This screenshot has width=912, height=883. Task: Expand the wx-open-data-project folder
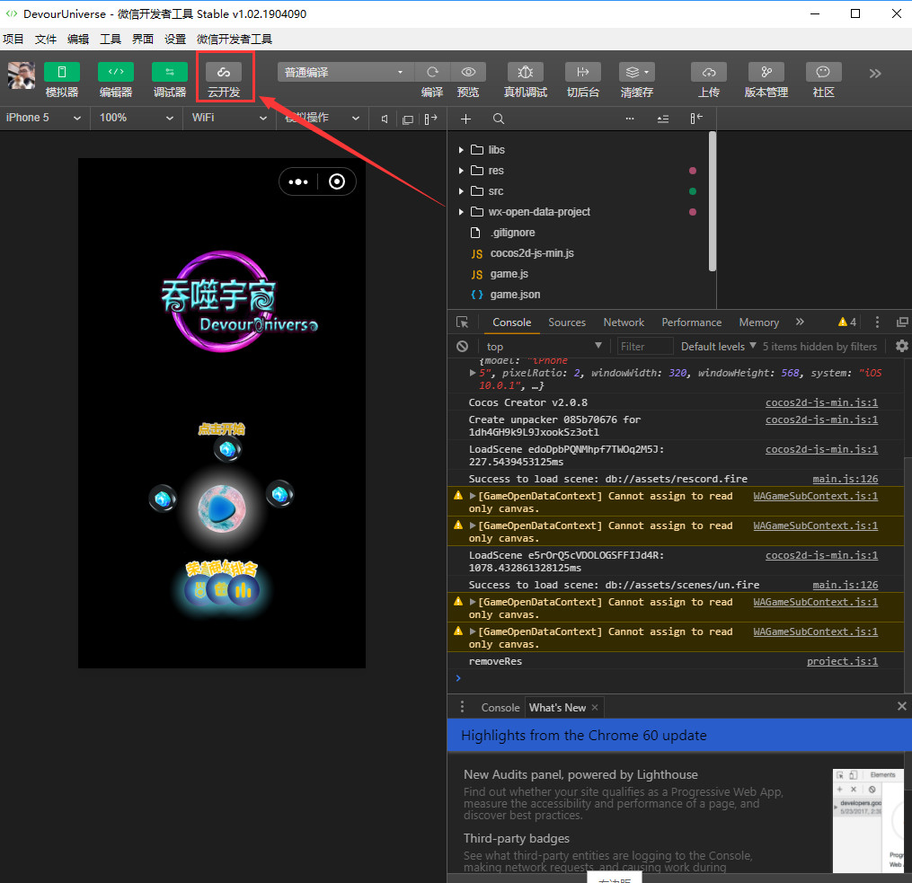[x=461, y=212]
